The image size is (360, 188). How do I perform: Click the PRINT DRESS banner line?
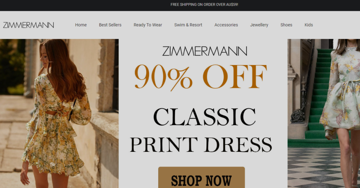pyautogui.click(x=201, y=145)
